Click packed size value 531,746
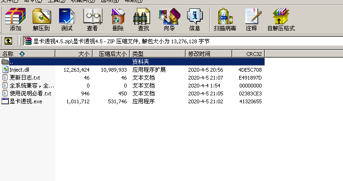The image size is (343, 181). click(x=117, y=101)
